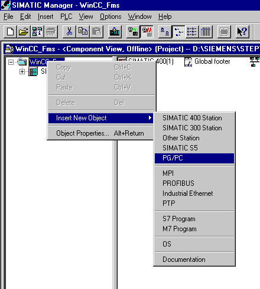Select the SIMATIC station icon in tree
The image size is (260, 289).
point(33,71)
